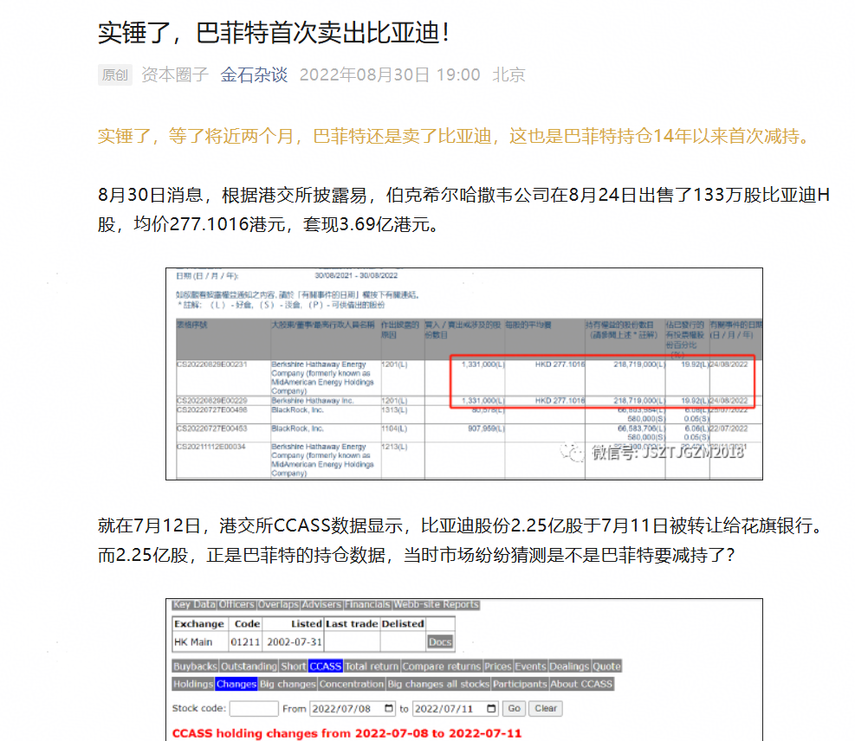Switch to the Big changes sub-tab
The height and width of the screenshot is (741, 855).
[288, 684]
